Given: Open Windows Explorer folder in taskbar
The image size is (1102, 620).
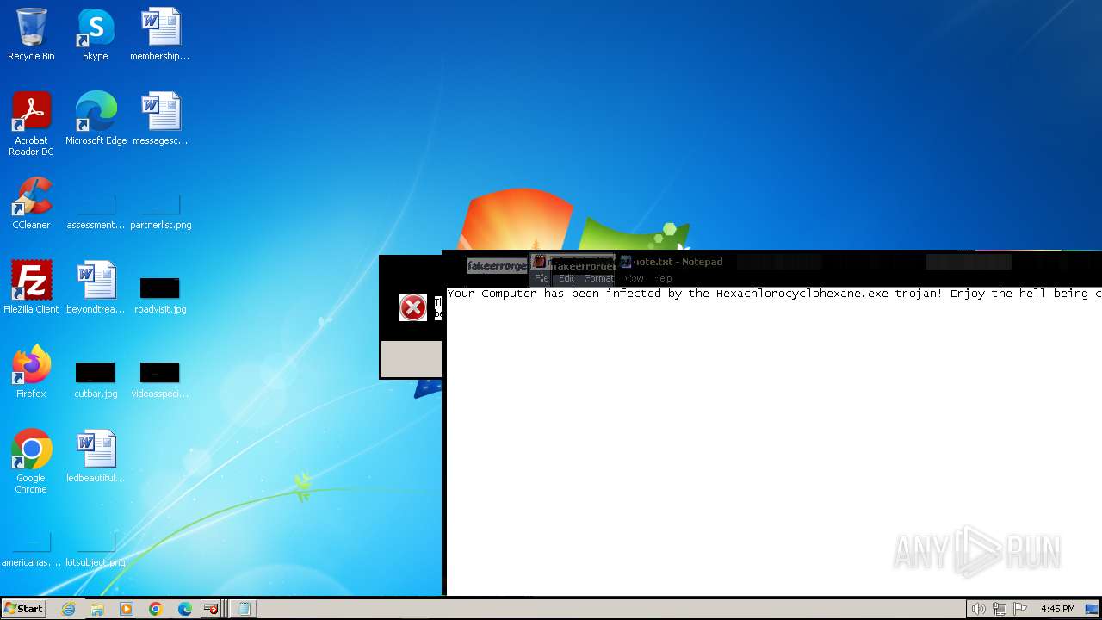Looking at the screenshot, I should [97, 609].
